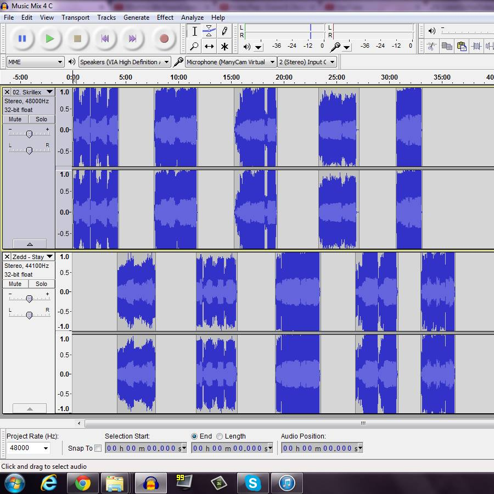Image resolution: width=494 pixels, height=494 pixels.
Task: Choose the Zoom magnifier tool
Action: (x=194, y=47)
